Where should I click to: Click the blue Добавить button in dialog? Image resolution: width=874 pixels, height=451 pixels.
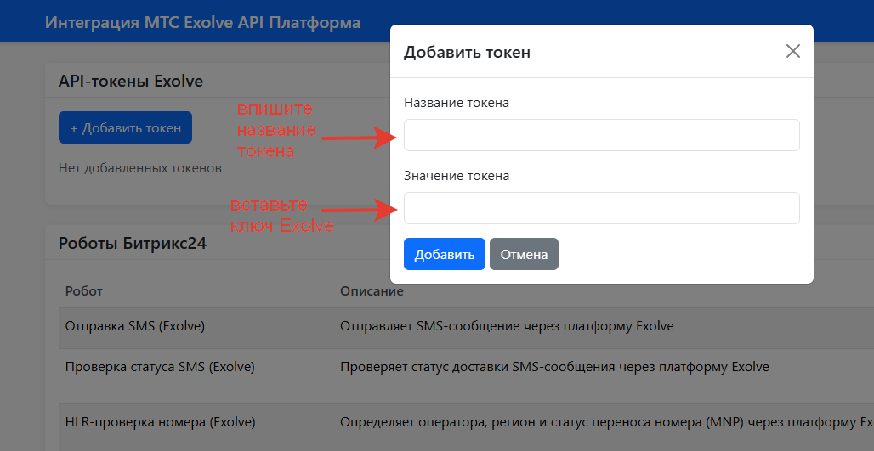445,254
